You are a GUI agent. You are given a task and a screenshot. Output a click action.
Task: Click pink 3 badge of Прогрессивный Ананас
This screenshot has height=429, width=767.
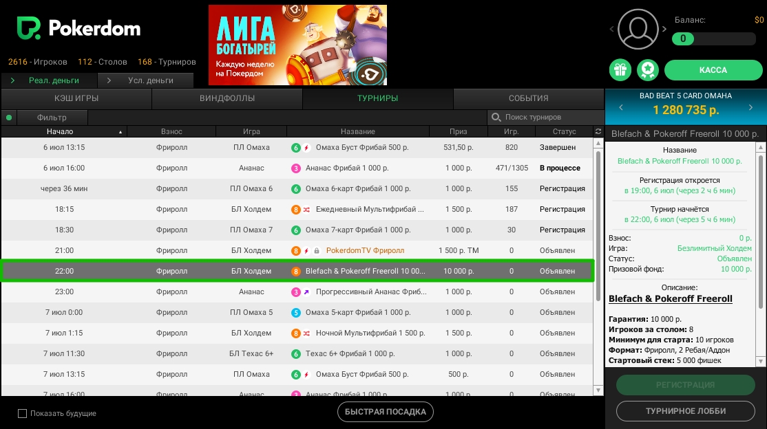click(x=296, y=291)
